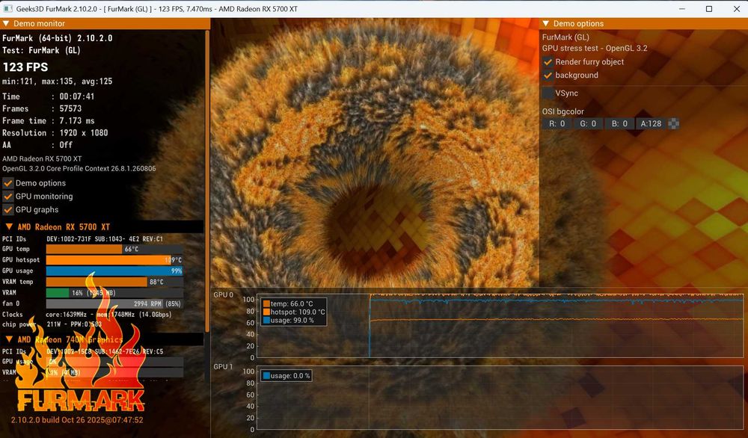Click the blue GPU usage 99% bar

point(114,271)
